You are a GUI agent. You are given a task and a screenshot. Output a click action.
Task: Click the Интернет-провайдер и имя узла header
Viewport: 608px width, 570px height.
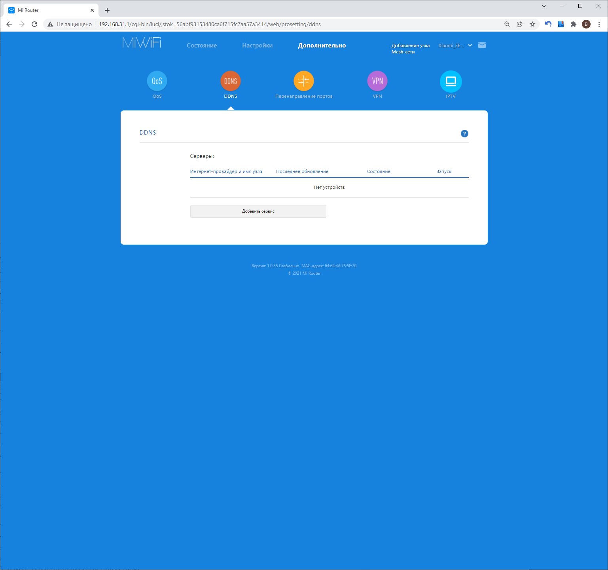click(226, 171)
